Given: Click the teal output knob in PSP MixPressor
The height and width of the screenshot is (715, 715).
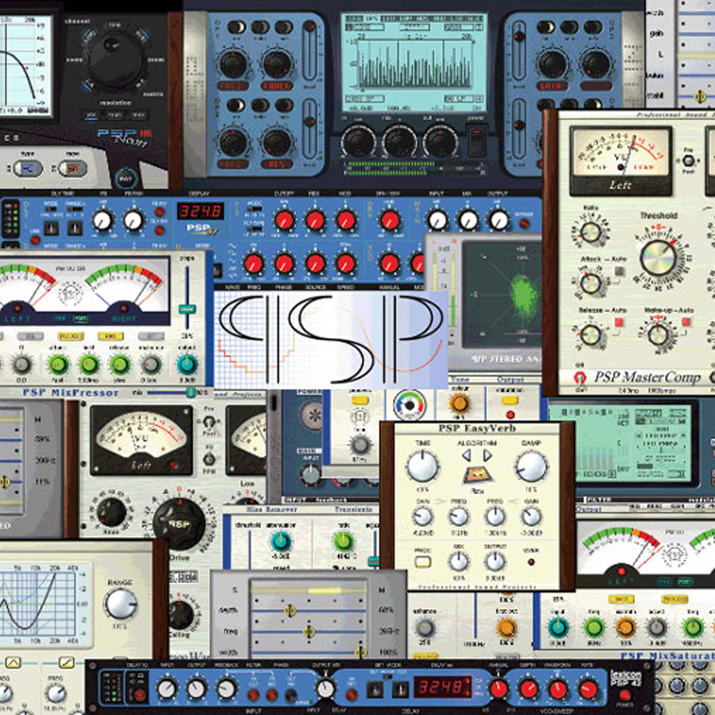Looking at the screenshot, I should coord(187,364).
